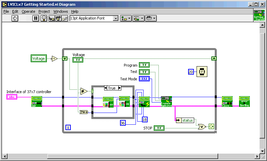Open the File menu
The image size is (267, 161).
[x=6, y=11]
